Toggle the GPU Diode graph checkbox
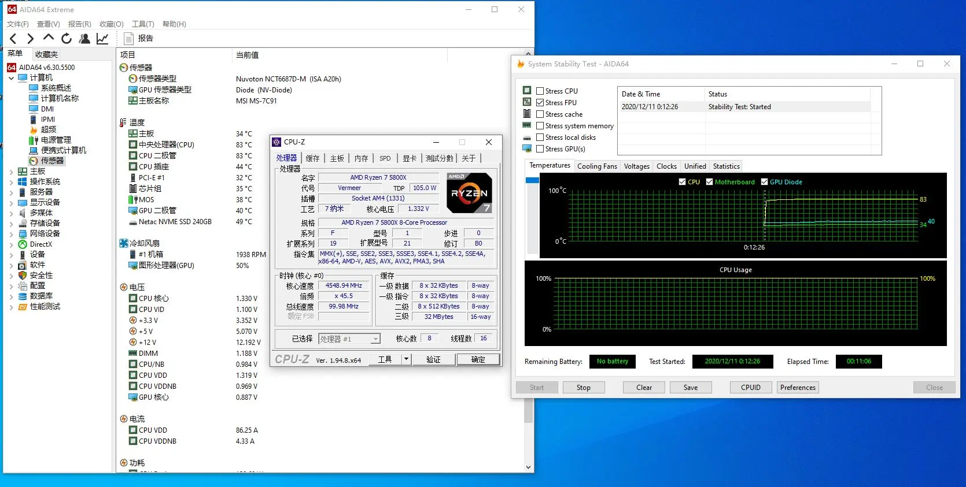Screen dimensions: 966x487 (764, 182)
